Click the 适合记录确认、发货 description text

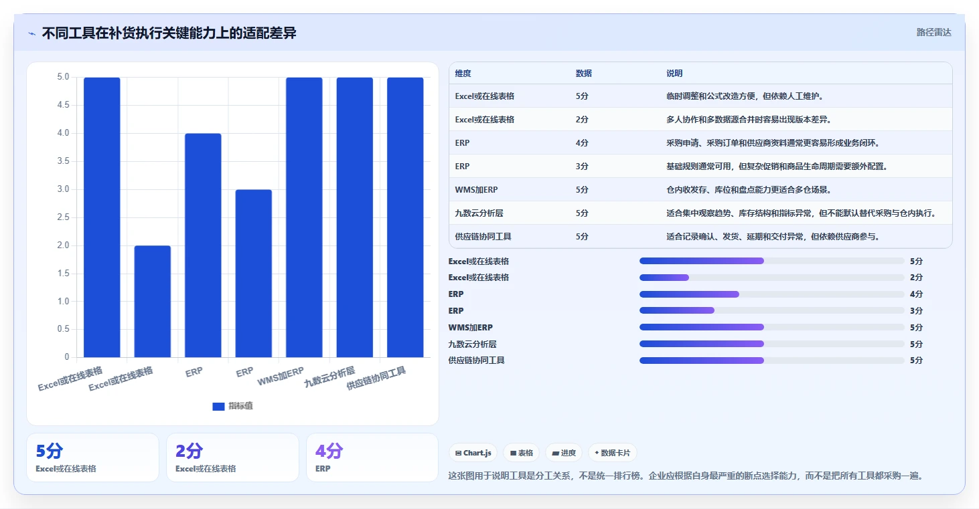(x=773, y=237)
